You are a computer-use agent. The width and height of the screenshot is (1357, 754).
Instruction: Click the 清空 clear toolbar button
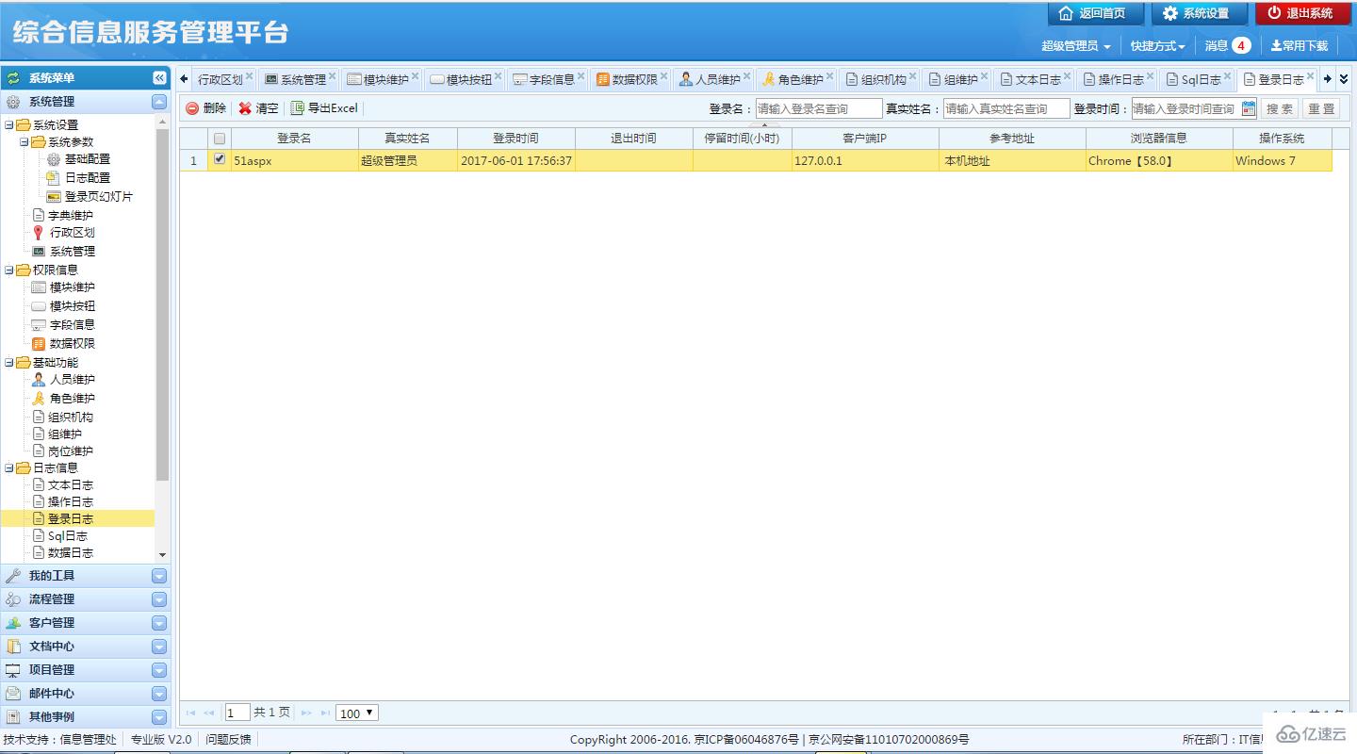(259, 108)
